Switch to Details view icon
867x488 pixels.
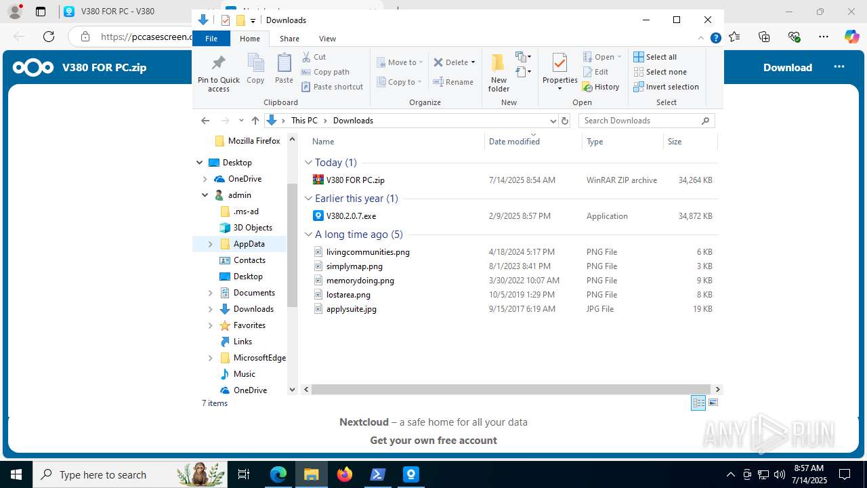click(698, 403)
